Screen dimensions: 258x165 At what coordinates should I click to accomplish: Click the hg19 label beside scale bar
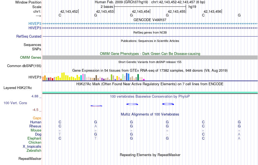point(192,7)
